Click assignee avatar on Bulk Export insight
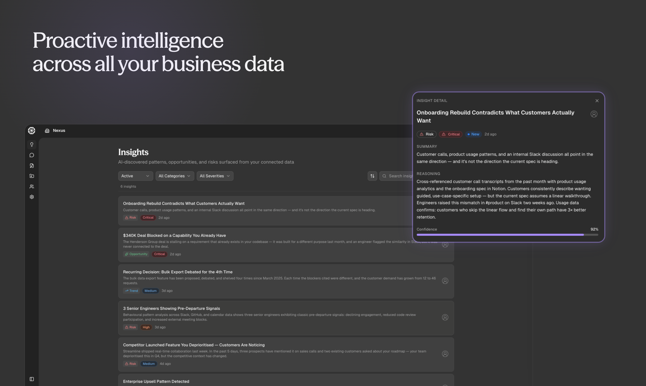Screen dimensions: 646x386 click(445, 281)
